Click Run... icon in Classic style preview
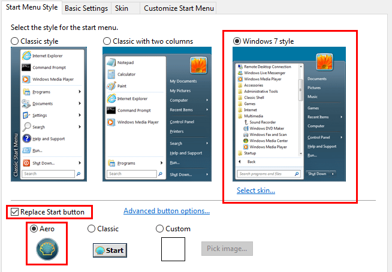Viewport: 392px width, 272px height. point(26,150)
